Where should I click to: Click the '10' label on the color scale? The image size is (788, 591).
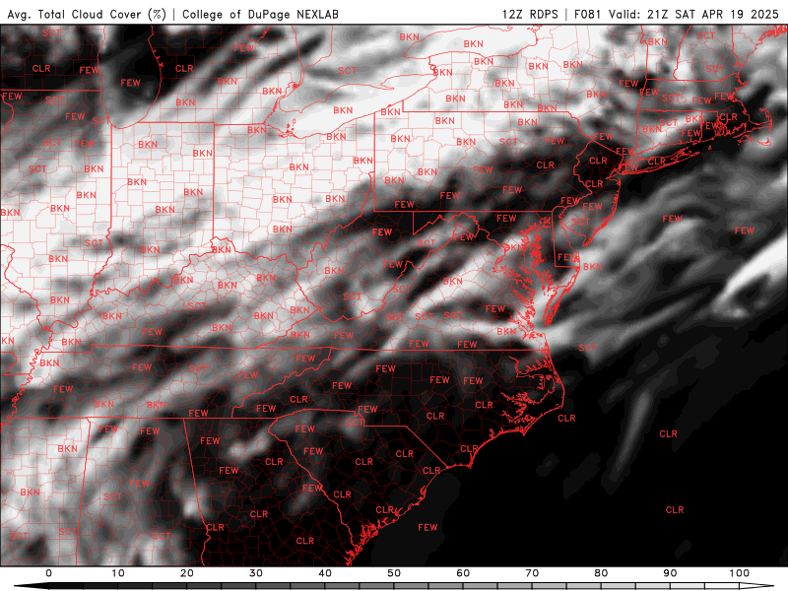tap(117, 573)
